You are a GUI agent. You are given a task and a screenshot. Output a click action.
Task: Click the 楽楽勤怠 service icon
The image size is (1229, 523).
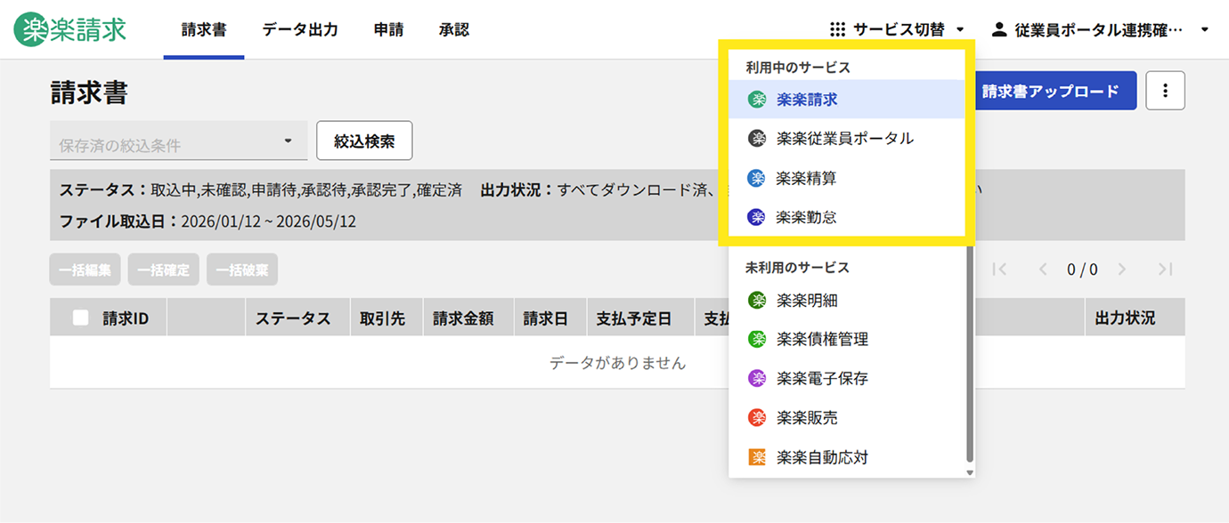click(757, 217)
